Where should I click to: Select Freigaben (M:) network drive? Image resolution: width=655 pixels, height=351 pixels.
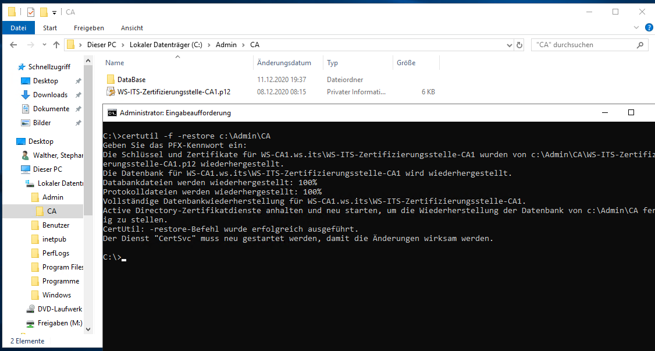[x=60, y=323]
